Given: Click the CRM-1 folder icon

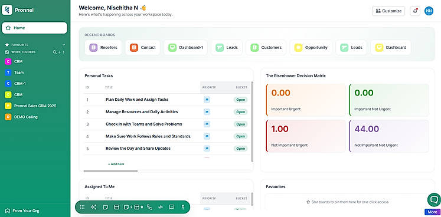Looking at the screenshot, I should tap(8, 84).
